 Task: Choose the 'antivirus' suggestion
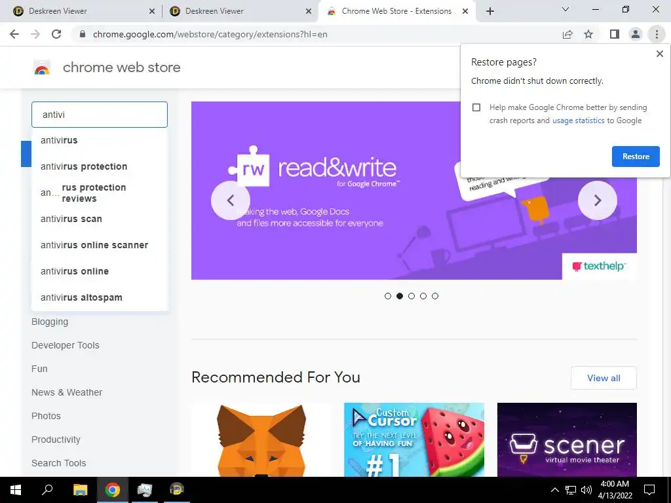(100, 140)
